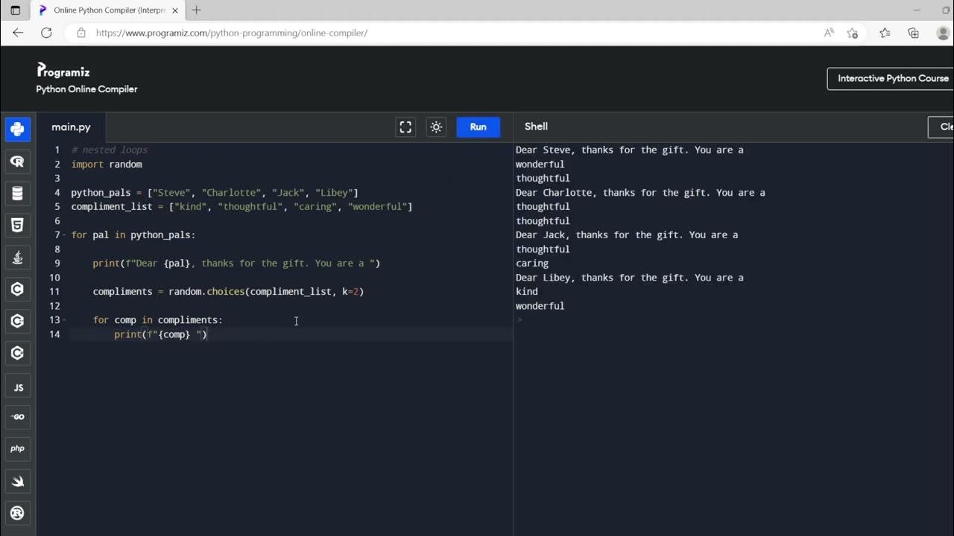Add this page to favorites
Viewport: 954px width, 536px height.
point(853,33)
